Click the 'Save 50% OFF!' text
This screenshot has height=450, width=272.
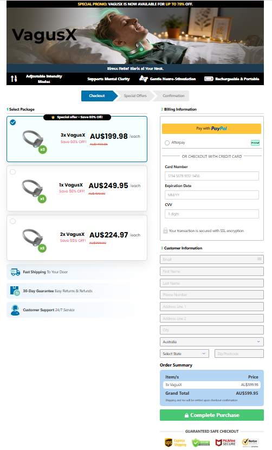(x=72, y=191)
